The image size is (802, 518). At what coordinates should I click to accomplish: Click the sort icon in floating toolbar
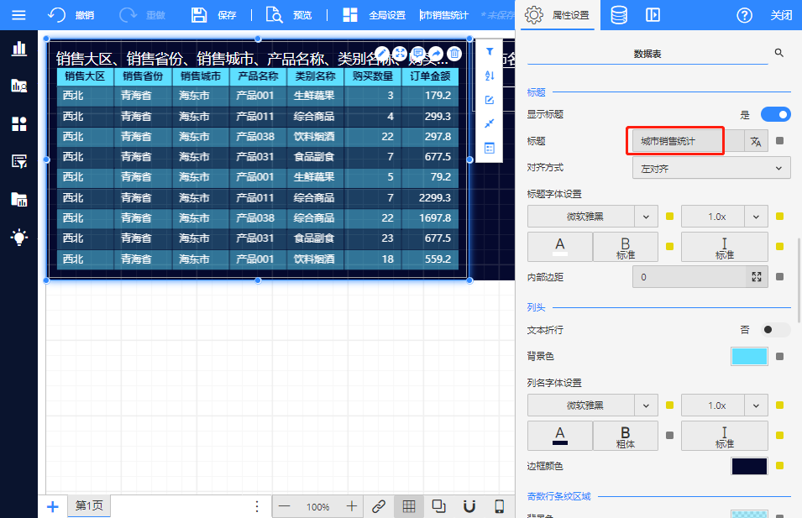point(490,76)
